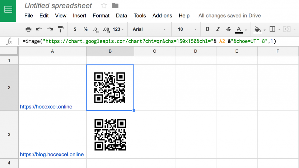Open the https://hocexcel.online link
Image resolution: width=299 pixels, height=168 pixels.
coord(46,107)
